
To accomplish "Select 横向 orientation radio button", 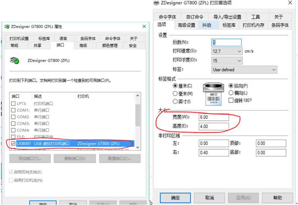I will coord(231,93).
